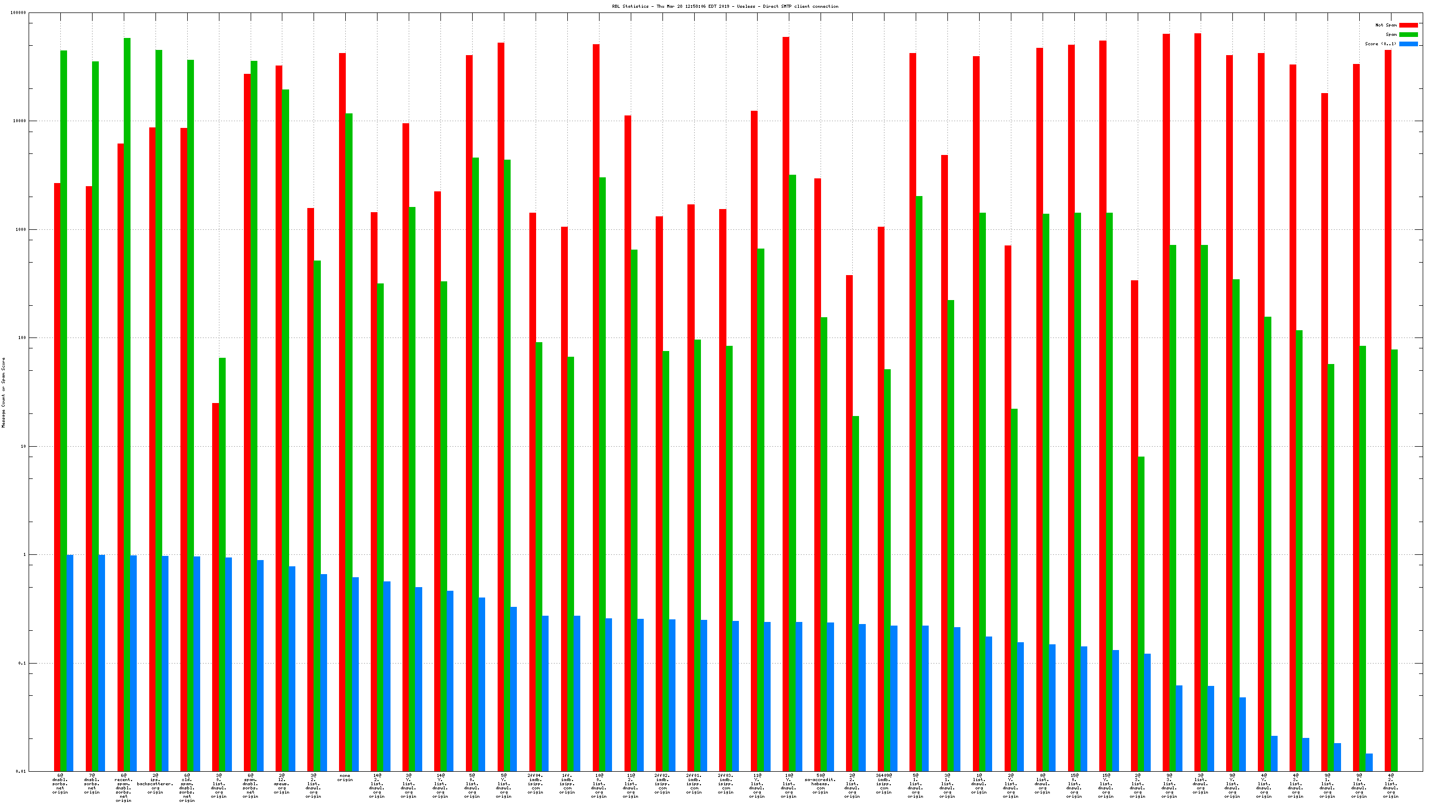Click the red Not Spam legend swatch
This screenshot has height=805, width=1431.
(x=1408, y=25)
